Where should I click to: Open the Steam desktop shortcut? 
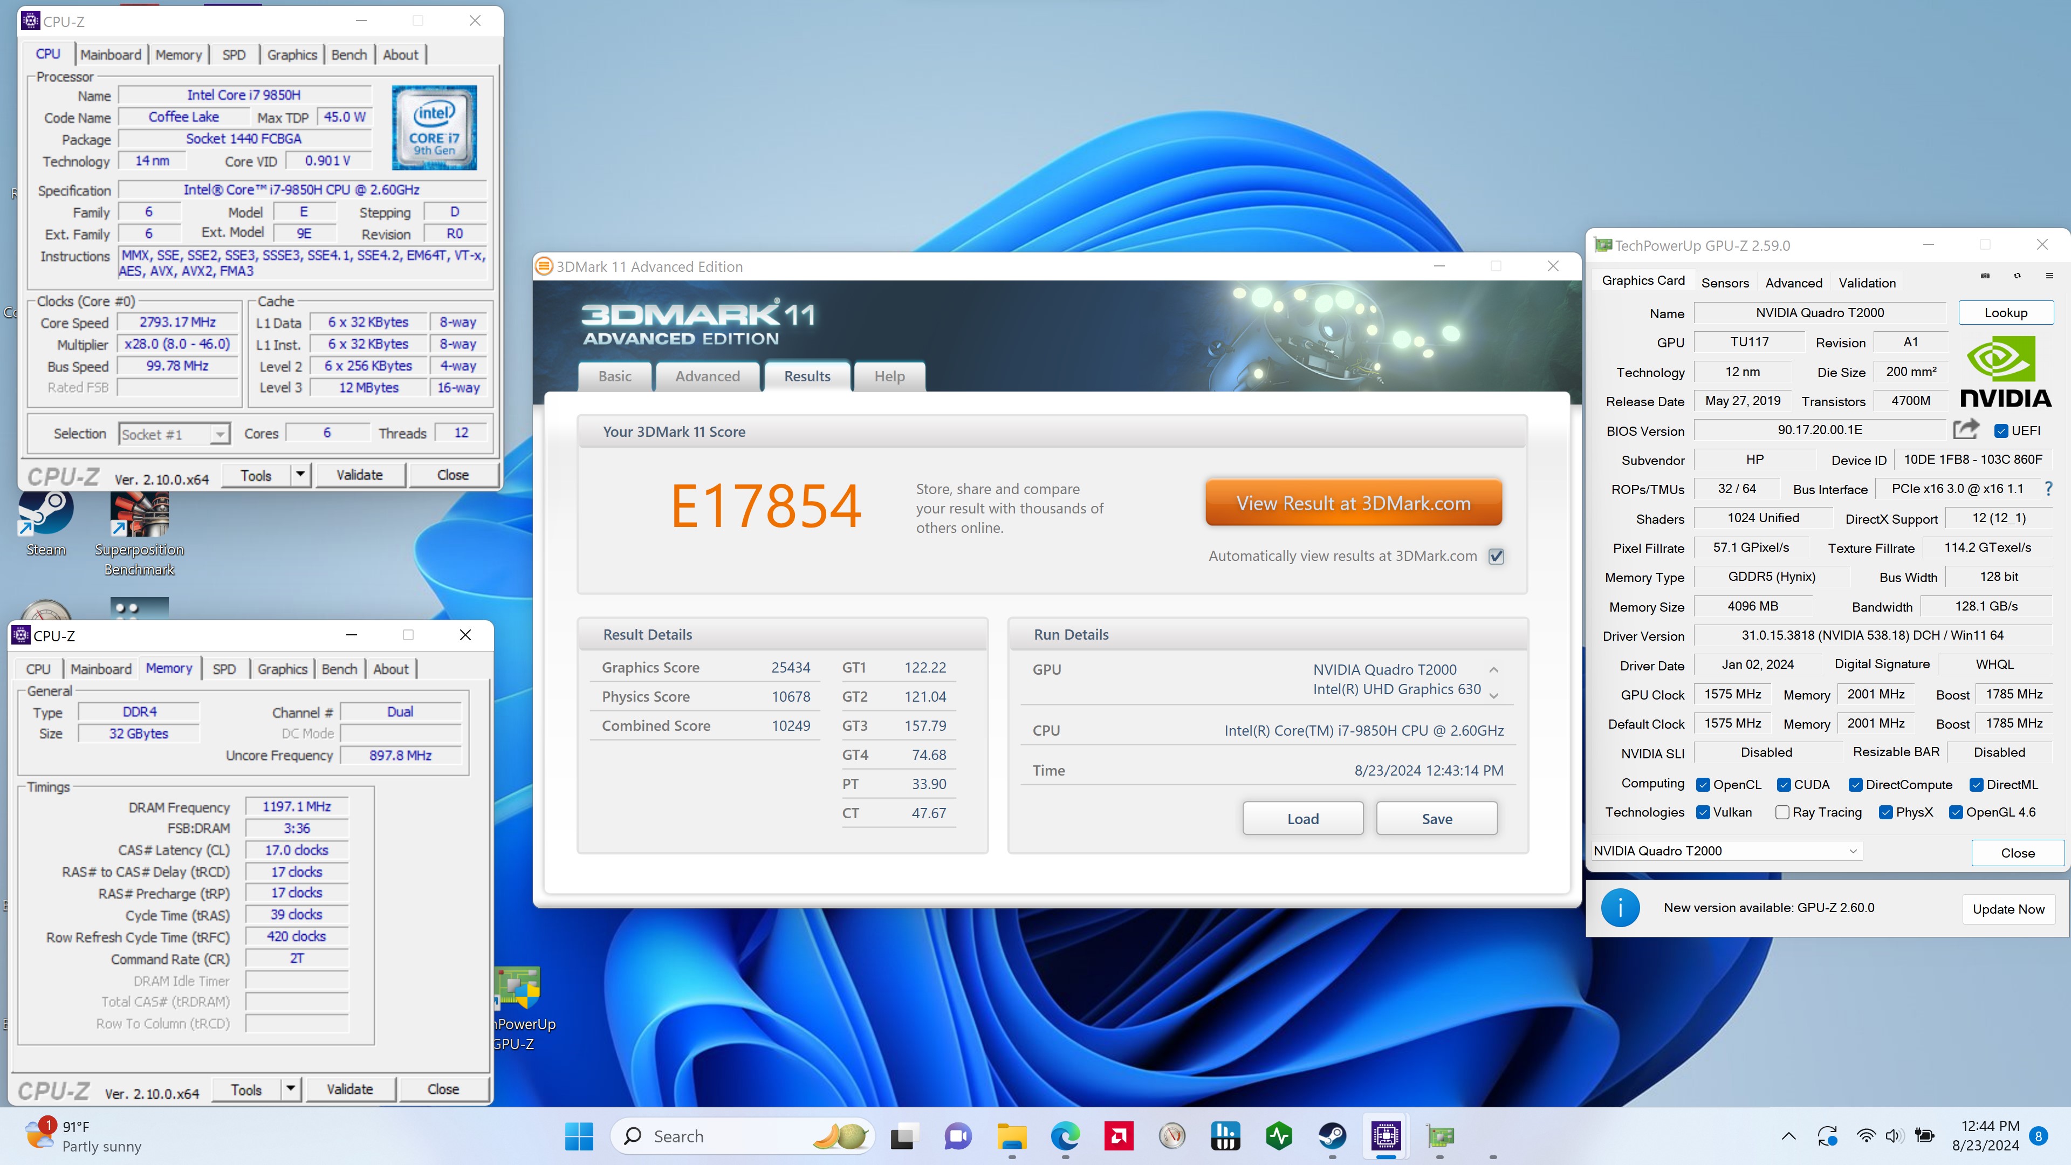tap(46, 523)
